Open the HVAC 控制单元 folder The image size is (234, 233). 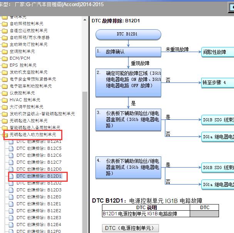click(25, 100)
